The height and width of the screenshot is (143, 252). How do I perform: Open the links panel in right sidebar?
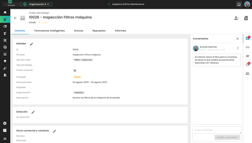[247, 47]
